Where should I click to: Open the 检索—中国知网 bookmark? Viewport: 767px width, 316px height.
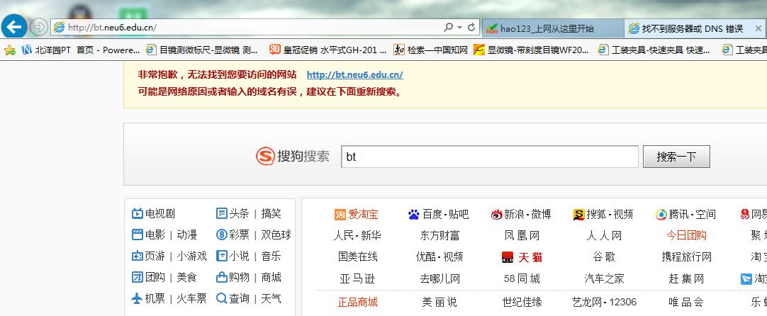[x=431, y=50]
